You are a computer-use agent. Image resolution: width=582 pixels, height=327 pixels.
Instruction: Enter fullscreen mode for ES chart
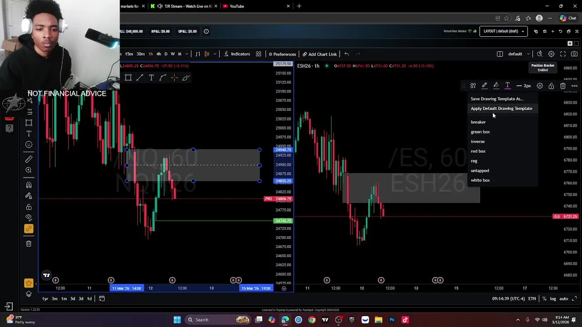tap(563, 54)
